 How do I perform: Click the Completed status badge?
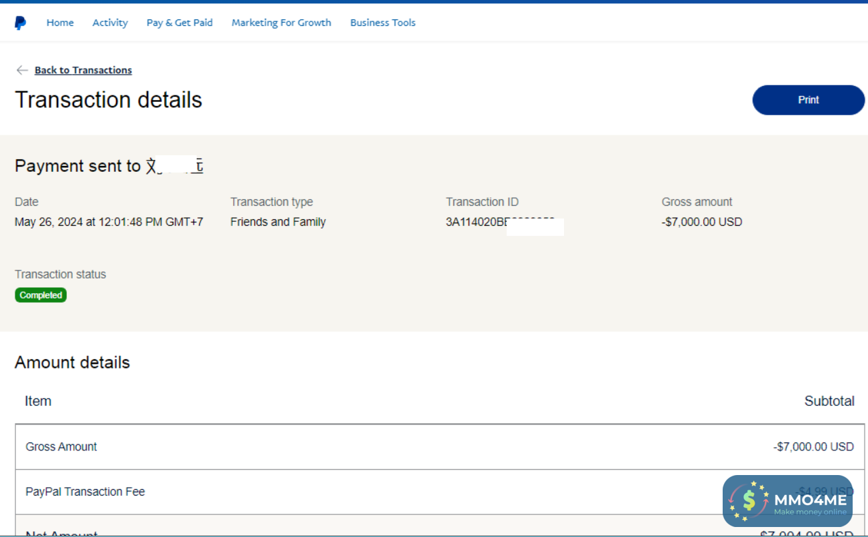[x=41, y=295]
